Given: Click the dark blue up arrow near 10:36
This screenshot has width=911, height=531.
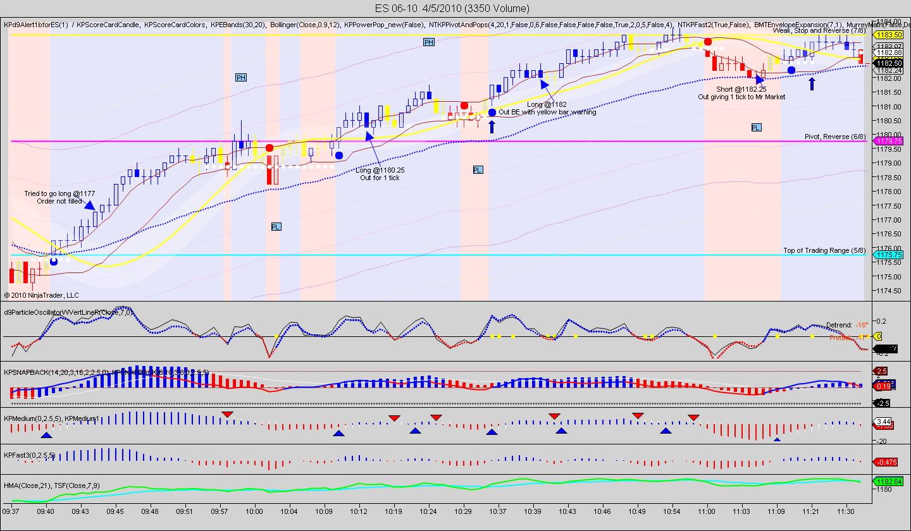Looking at the screenshot, I should coord(492,127).
